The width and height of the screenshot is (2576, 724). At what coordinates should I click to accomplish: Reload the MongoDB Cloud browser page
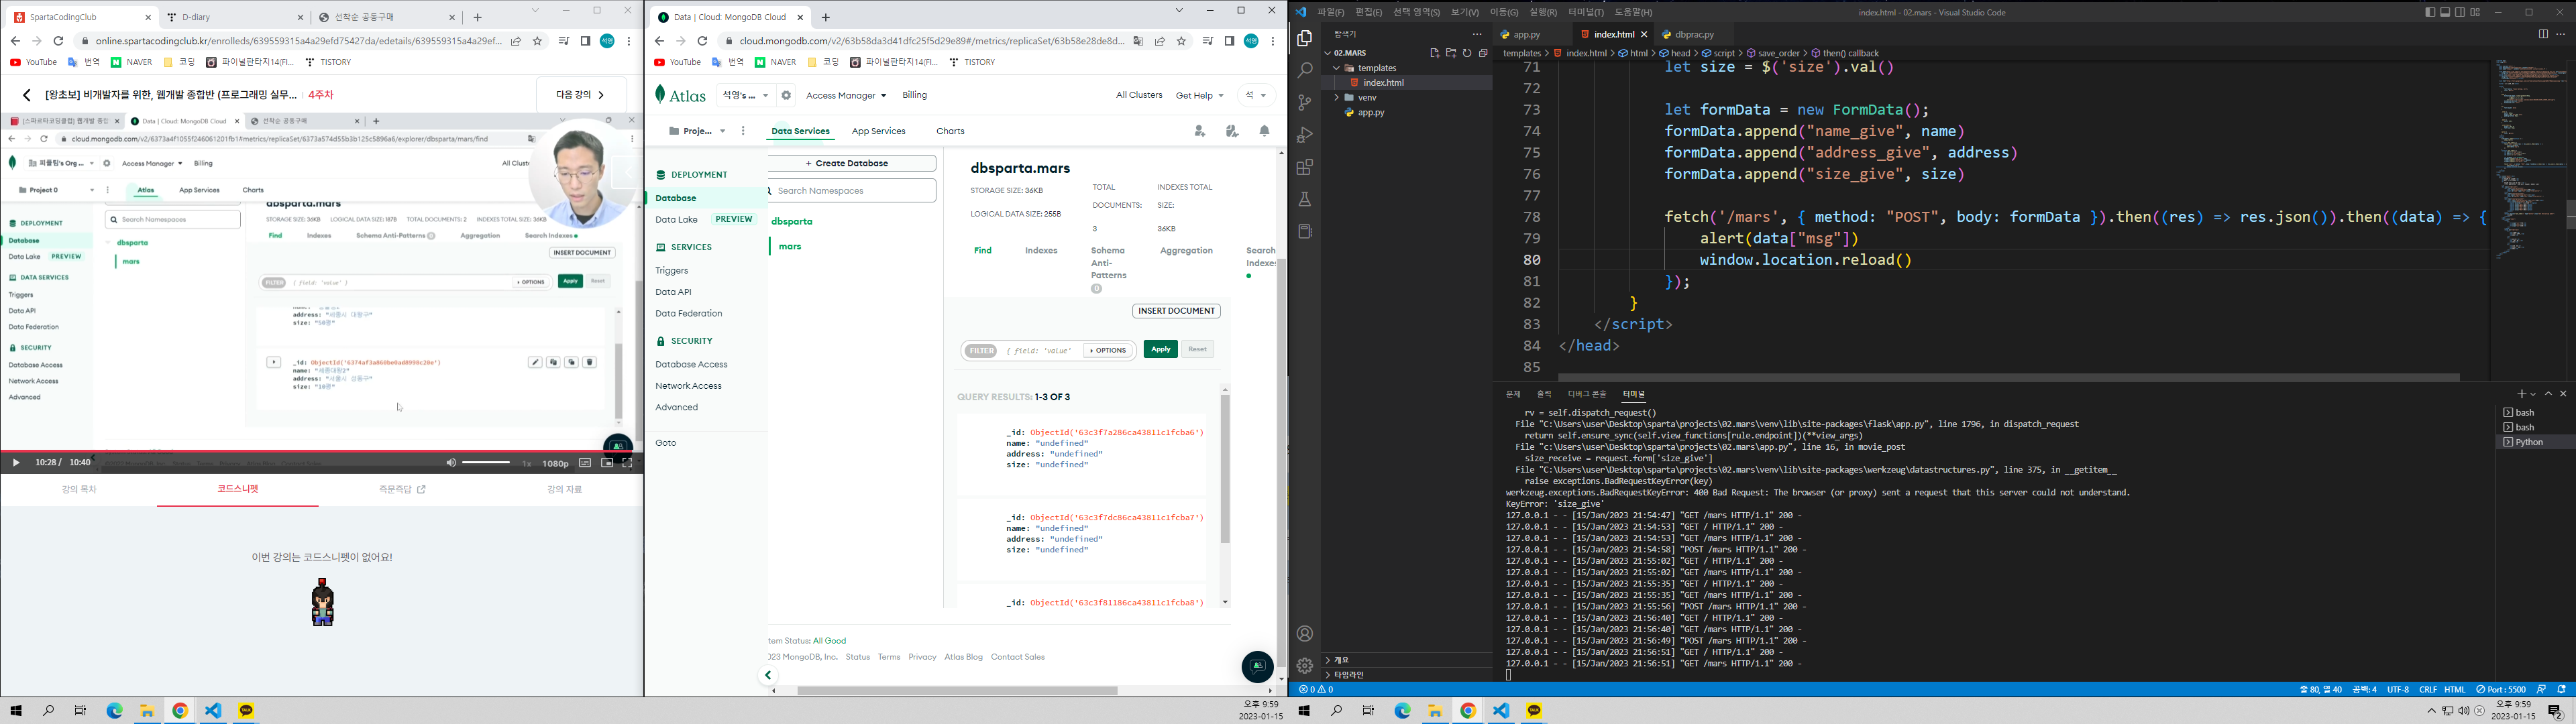click(702, 41)
